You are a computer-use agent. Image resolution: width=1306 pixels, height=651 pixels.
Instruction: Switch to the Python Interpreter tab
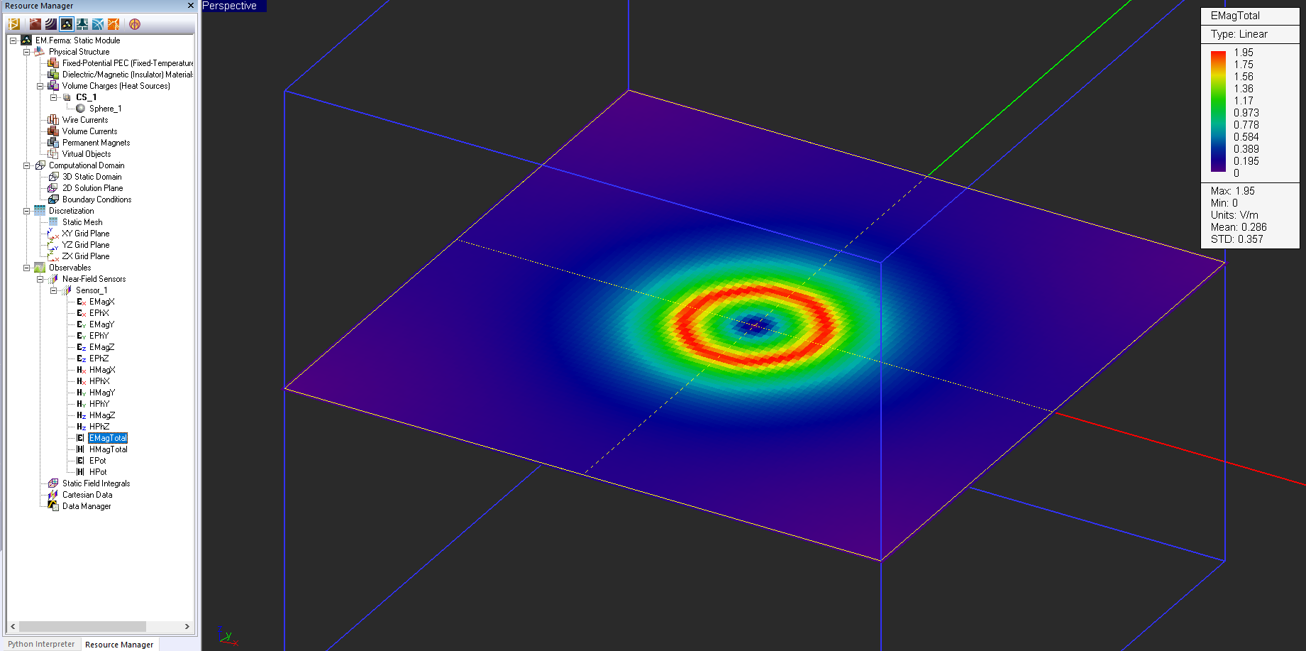coord(41,644)
